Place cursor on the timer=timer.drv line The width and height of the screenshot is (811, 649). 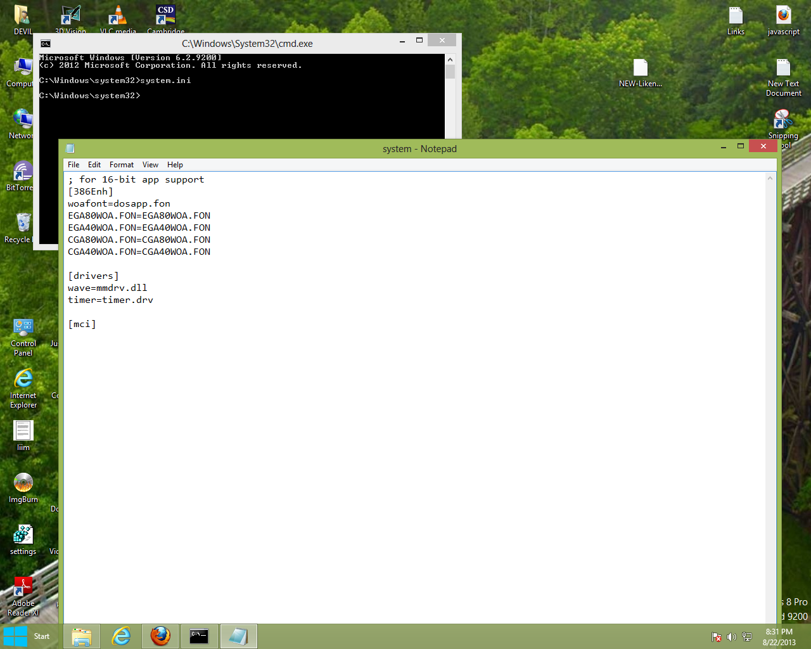click(x=110, y=300)
